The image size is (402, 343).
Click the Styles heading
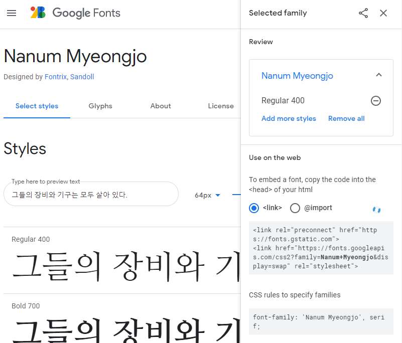click(x=25, y=149)
